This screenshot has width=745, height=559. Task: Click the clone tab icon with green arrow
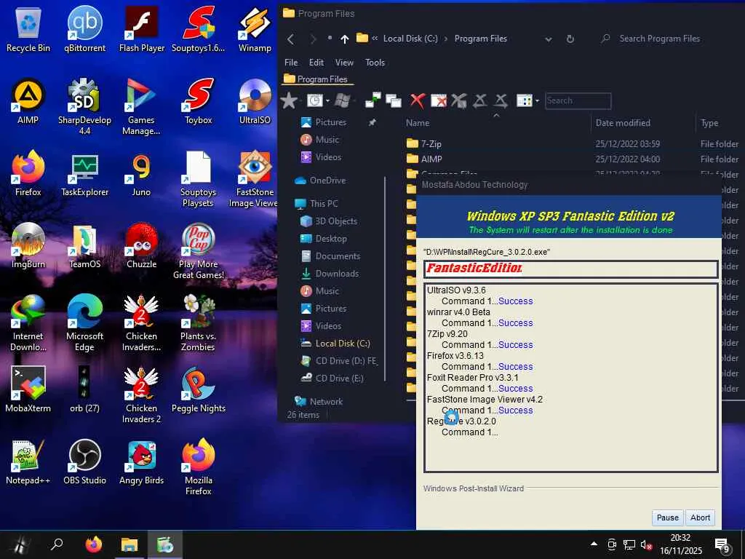(x=373, y=100)
